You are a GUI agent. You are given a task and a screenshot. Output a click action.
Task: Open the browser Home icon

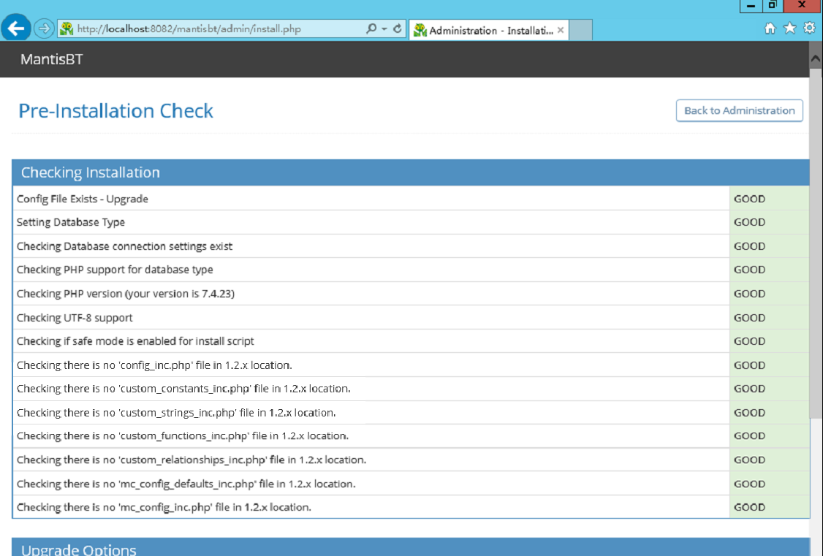pos(770,28)
